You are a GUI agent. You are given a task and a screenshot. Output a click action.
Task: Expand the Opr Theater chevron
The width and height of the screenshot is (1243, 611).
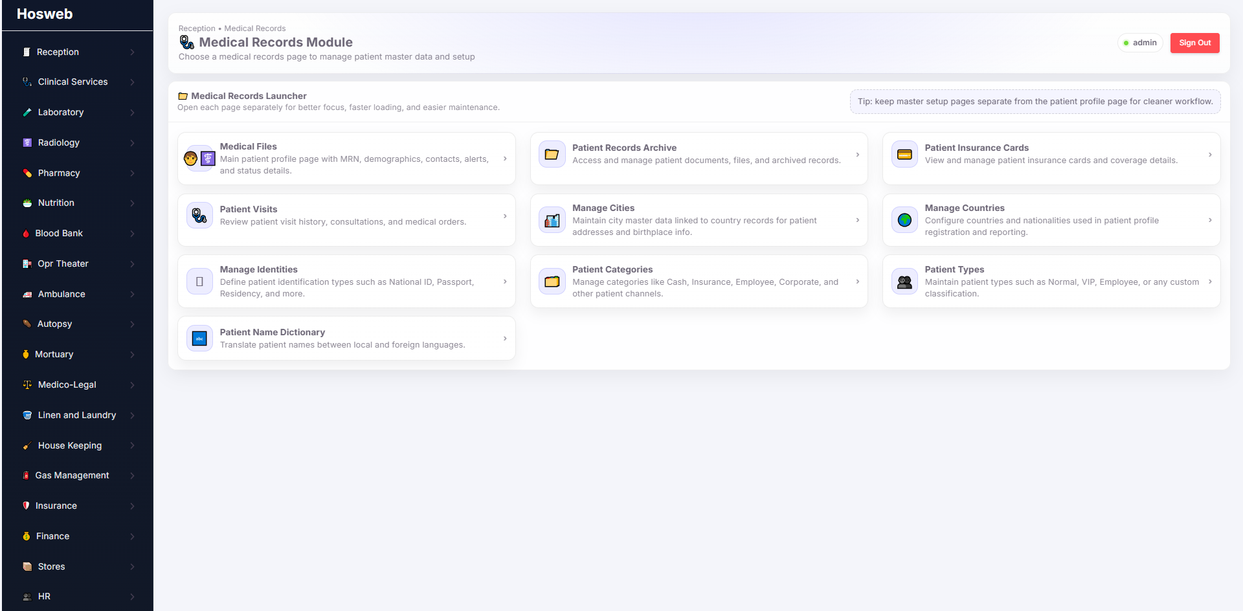click(x=132, y=264)
